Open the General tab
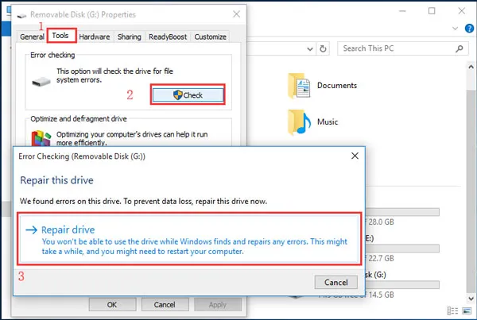477x320 pixels. pos(32,37)
